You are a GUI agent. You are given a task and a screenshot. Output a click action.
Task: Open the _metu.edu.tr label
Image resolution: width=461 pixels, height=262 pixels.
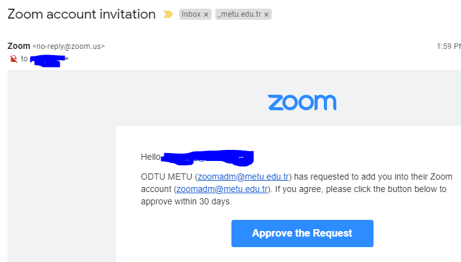239,14
